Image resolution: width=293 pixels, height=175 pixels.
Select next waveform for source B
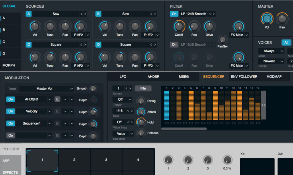pos(155,14)
